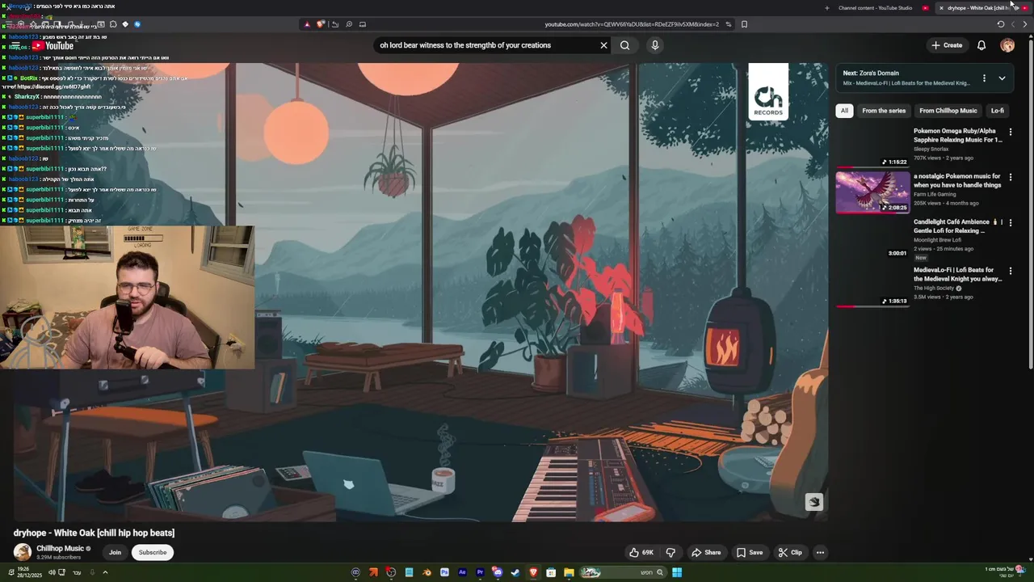Join the Chillhop Music channel
This screenshot has width=1034, height=582.
115,553
